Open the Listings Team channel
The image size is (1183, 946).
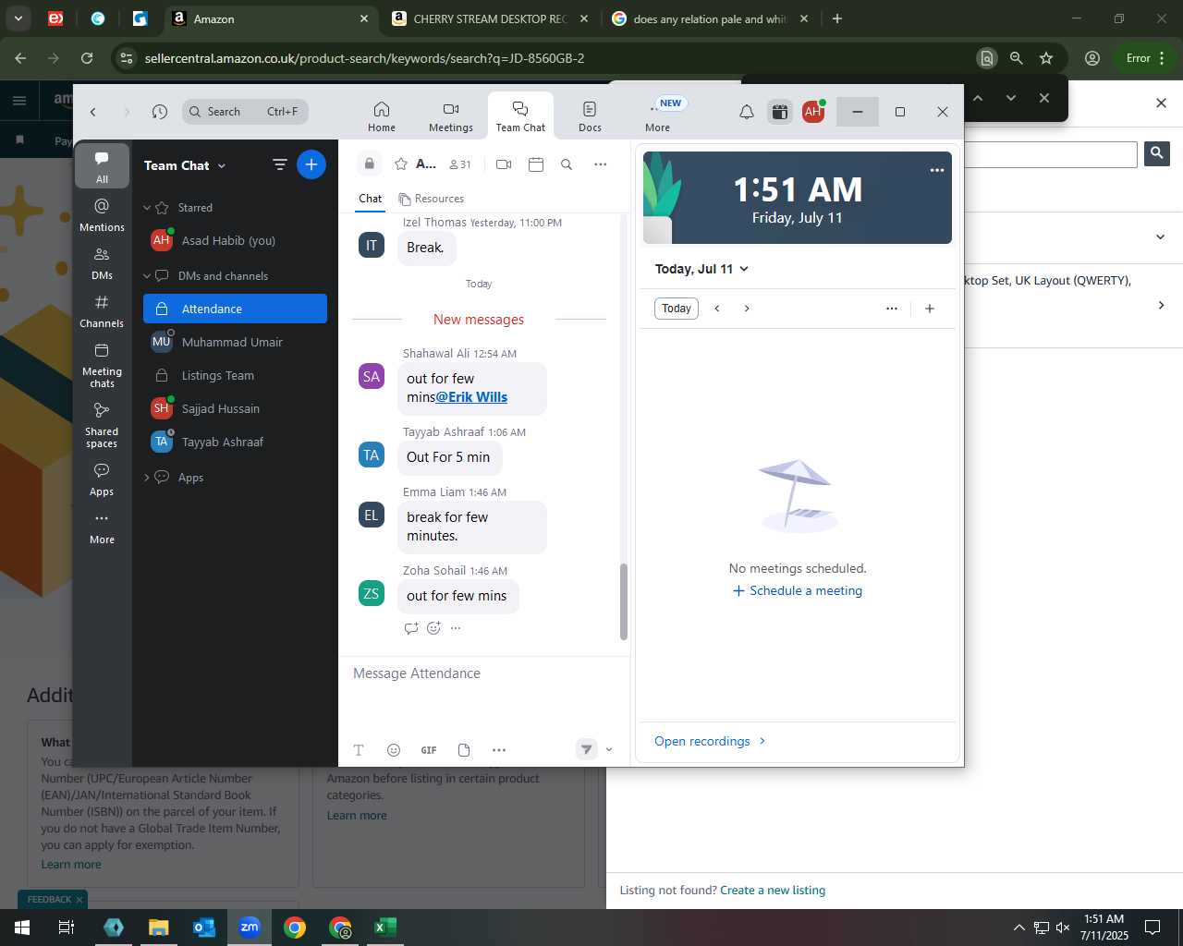[x=235, y=375]
